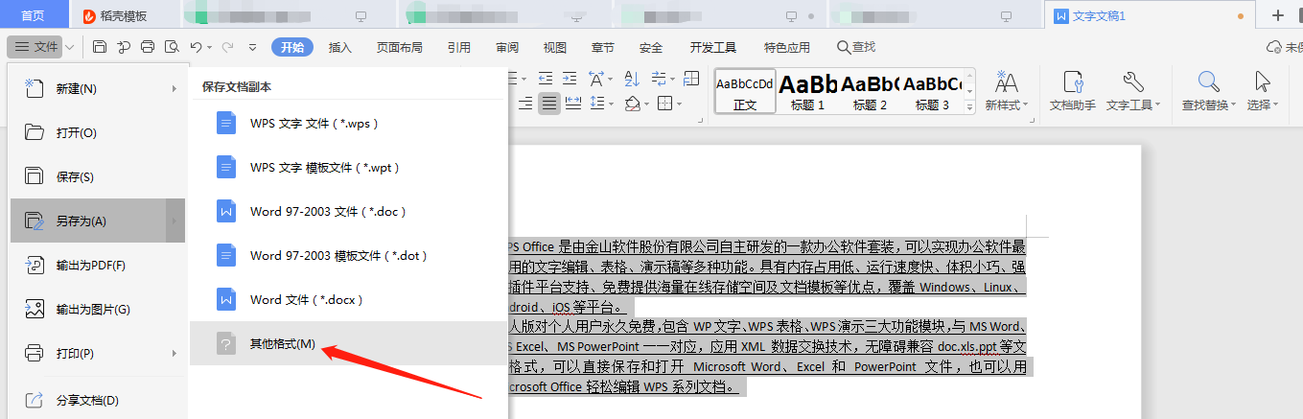This screenshot has height=419, width=1303.
Task: Open the 文字工具 text tools
Action: (1132, 92)
